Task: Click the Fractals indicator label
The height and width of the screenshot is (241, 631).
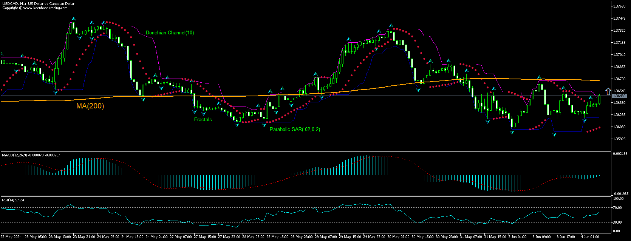Action: coord(203,120)
